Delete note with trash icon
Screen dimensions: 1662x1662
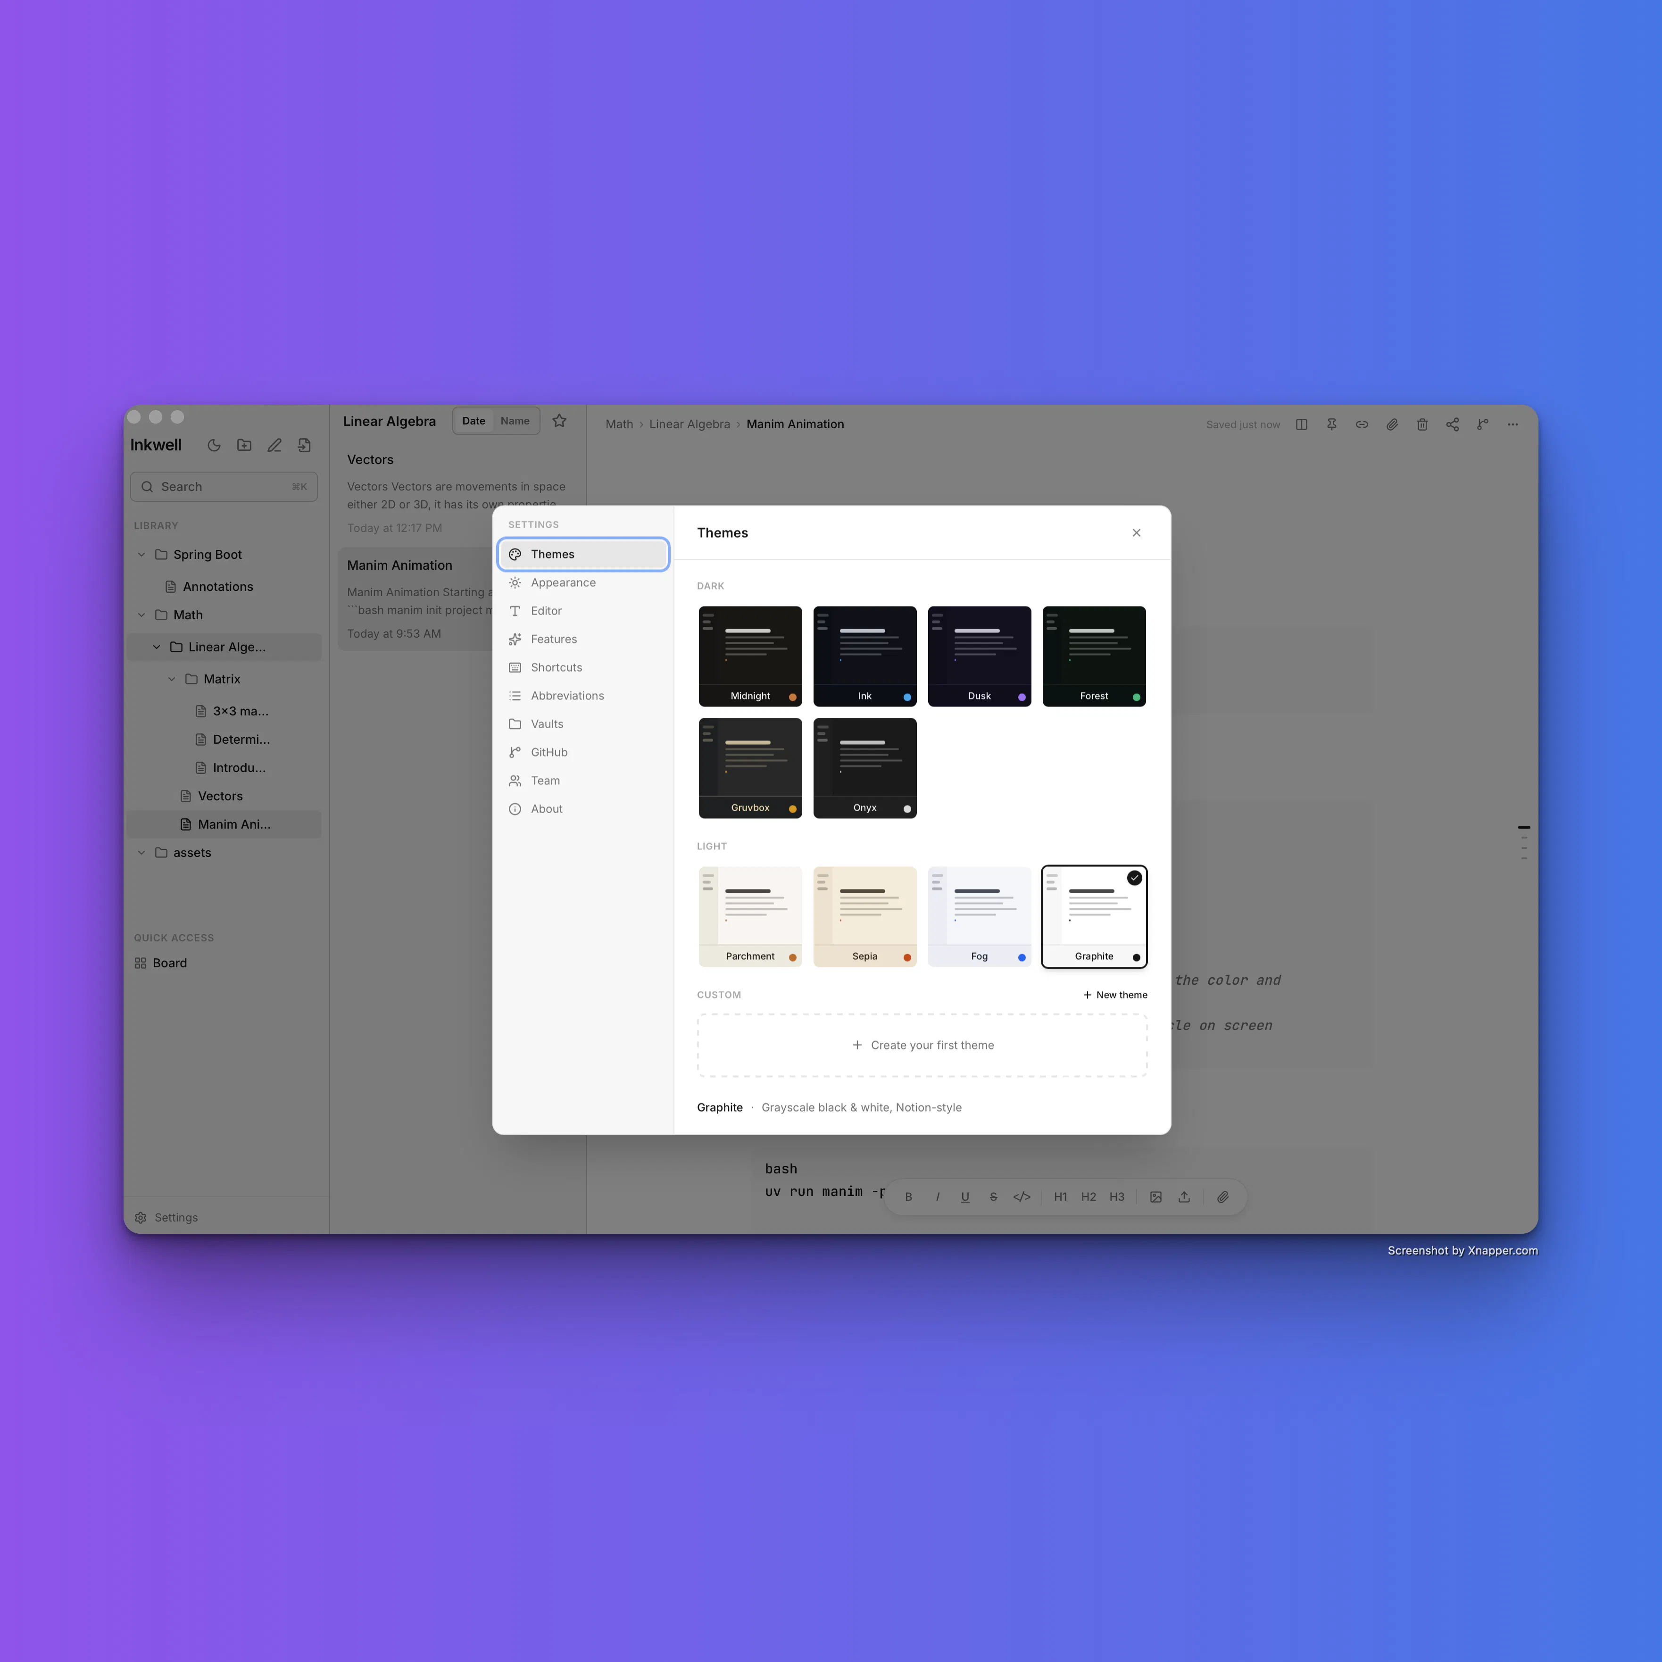point(1422,424)
